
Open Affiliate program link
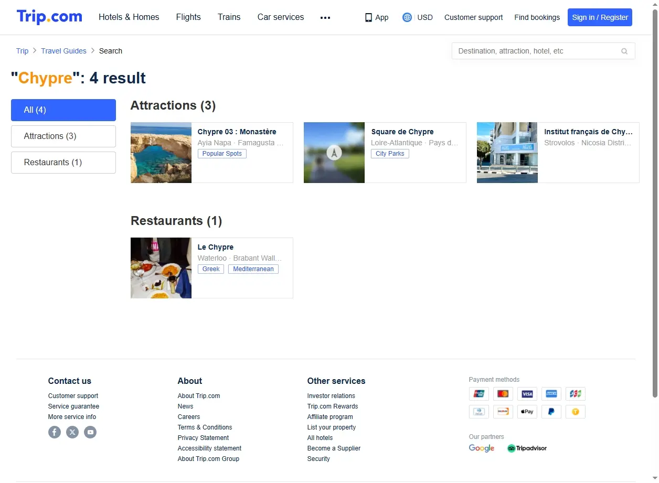[330, 417]
